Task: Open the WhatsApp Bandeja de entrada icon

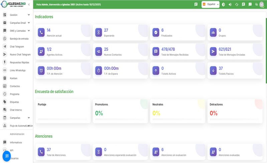Action: pos(5,39)
